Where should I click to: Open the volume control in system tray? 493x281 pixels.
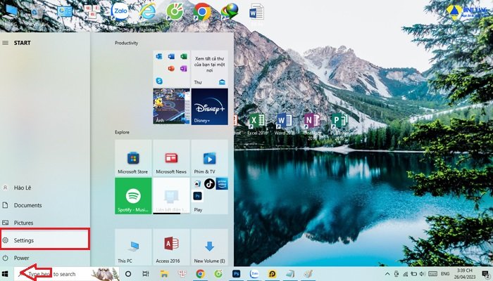[420, 273]
